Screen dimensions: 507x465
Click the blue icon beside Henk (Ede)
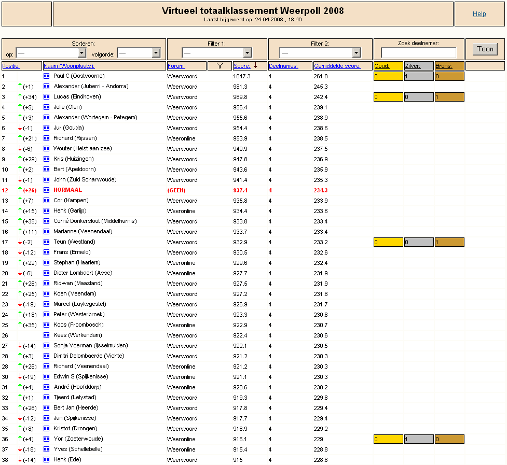47,459
